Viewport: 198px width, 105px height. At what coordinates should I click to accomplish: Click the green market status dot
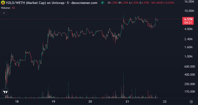pos(102,3)
